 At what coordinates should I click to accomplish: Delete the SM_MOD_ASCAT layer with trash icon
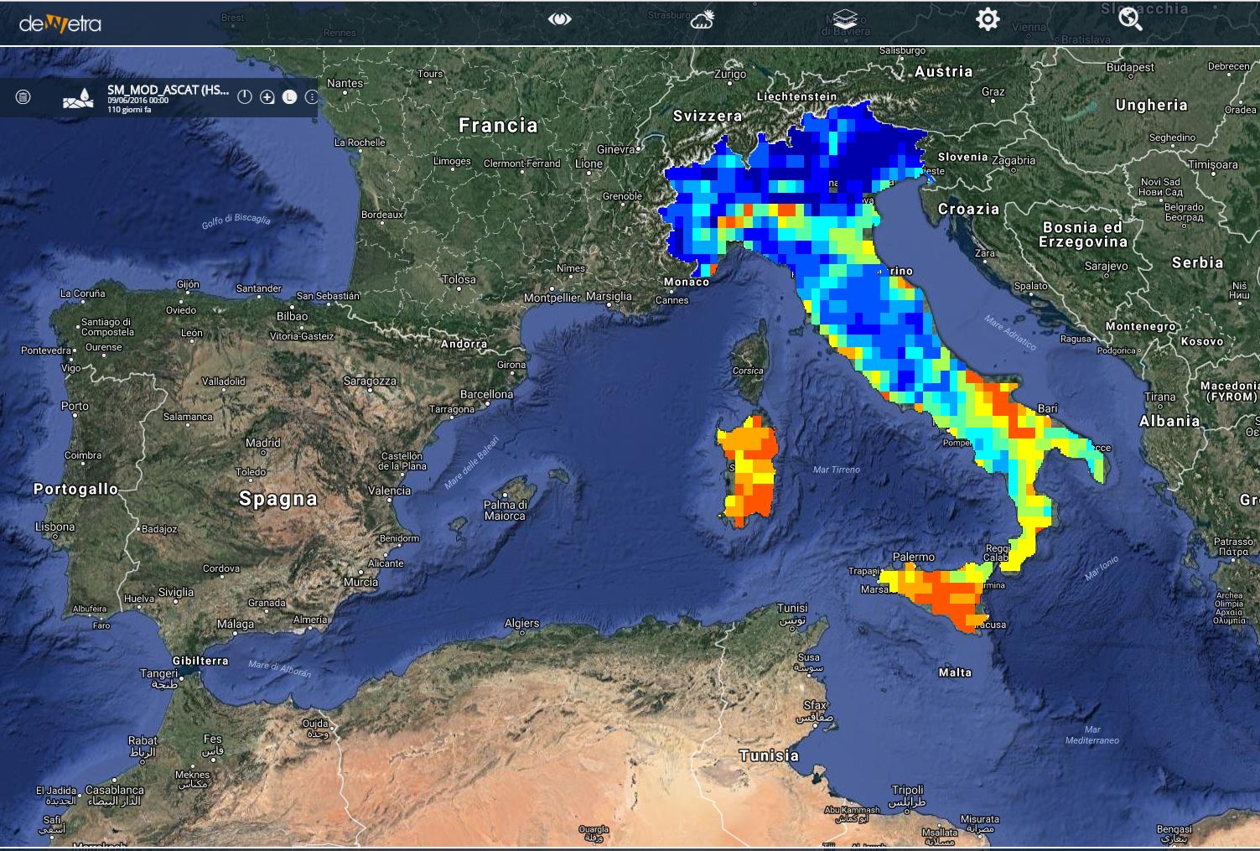point(23,97)
